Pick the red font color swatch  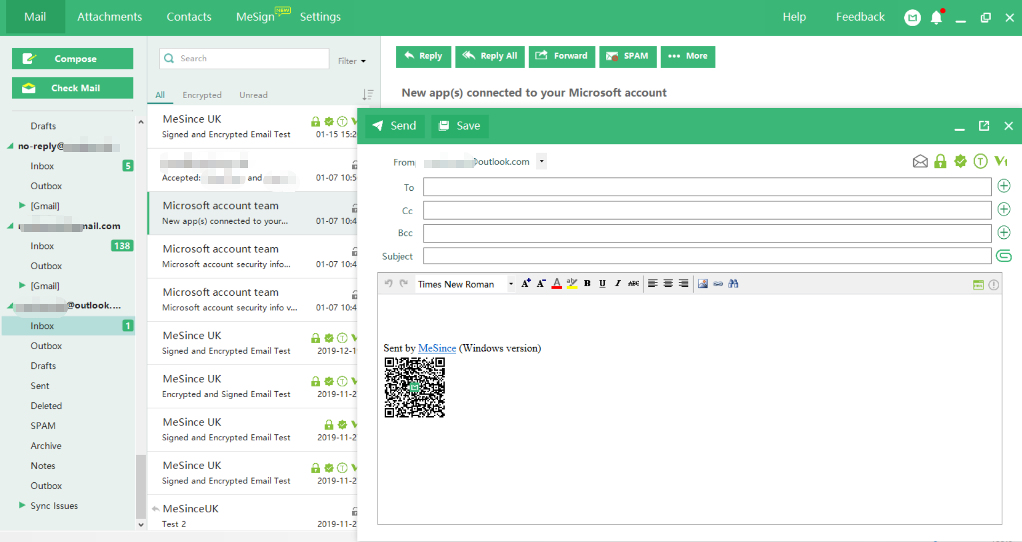point(556,284)
